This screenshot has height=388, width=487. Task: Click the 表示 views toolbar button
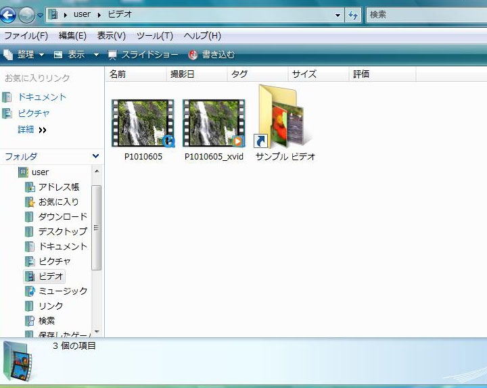(70, 55)
